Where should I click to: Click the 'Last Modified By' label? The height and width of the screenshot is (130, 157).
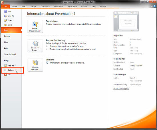pyautogui.click(x=120, y=84)
